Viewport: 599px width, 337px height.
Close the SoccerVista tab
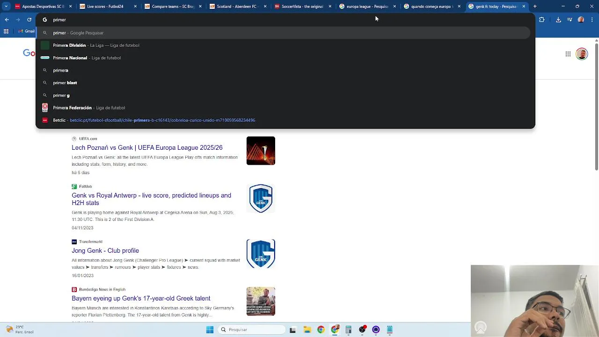point(330,7)
